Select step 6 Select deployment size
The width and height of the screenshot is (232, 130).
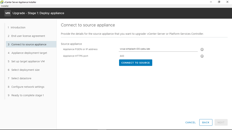tap(24, 70)
